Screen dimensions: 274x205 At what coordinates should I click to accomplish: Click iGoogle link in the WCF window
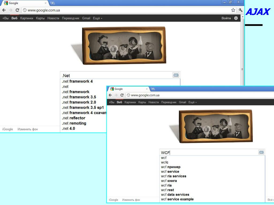click(x=113, y=200)
